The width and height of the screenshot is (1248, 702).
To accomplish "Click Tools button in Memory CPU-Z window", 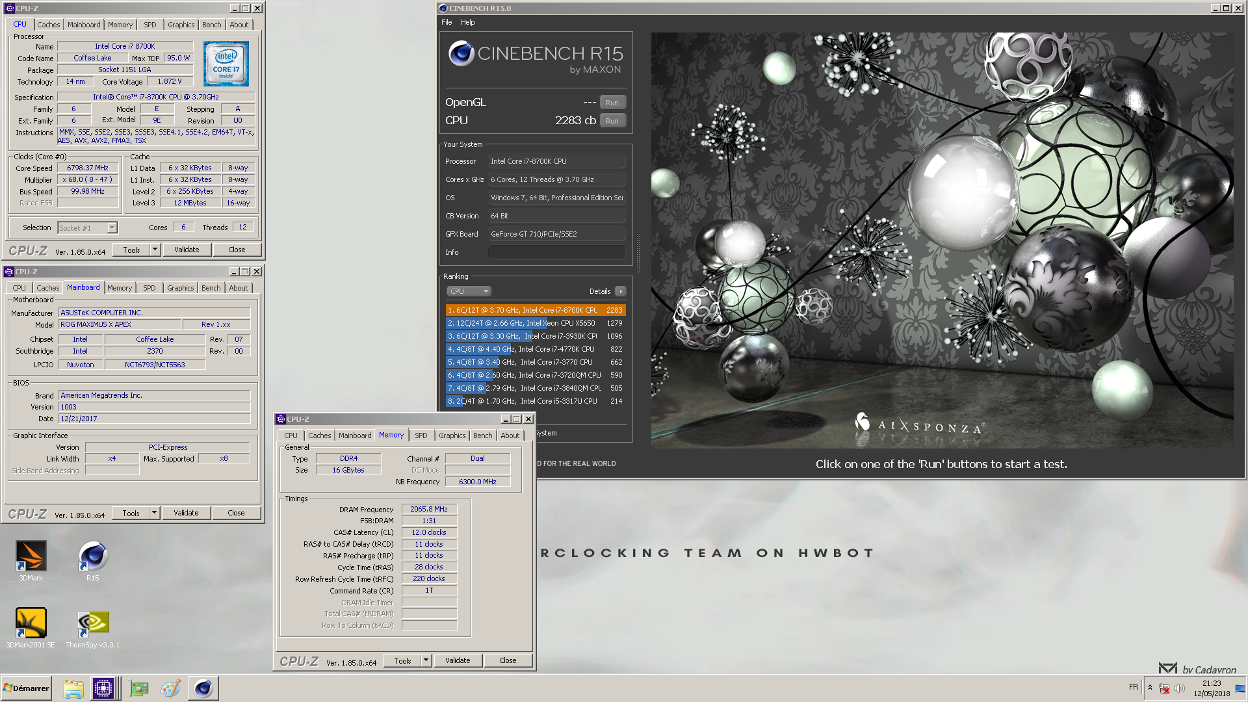I will coord(402,660).
